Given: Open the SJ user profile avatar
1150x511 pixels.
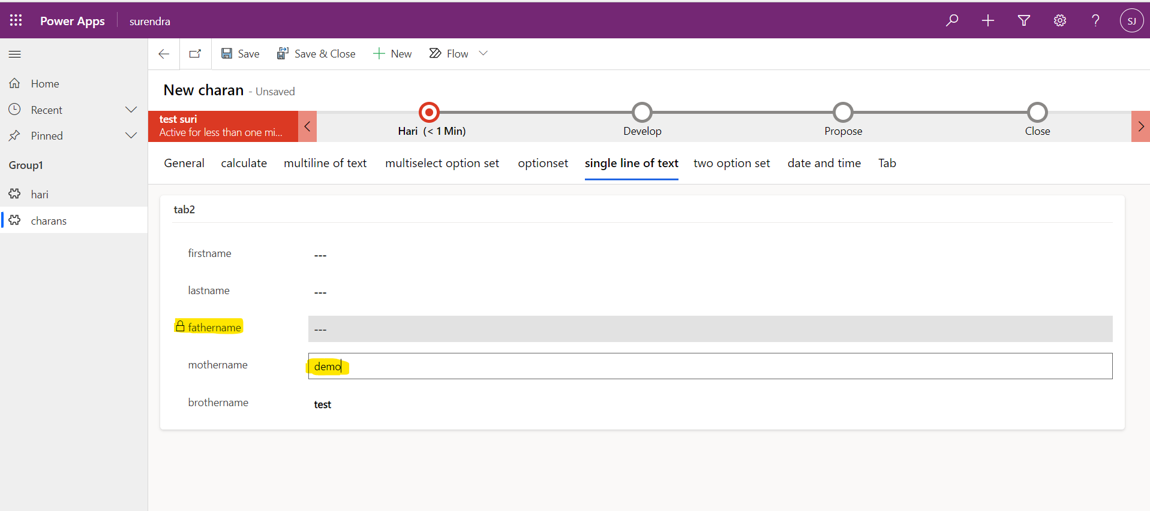Looking at the screenshot, I should click(x=1131, y=21).
